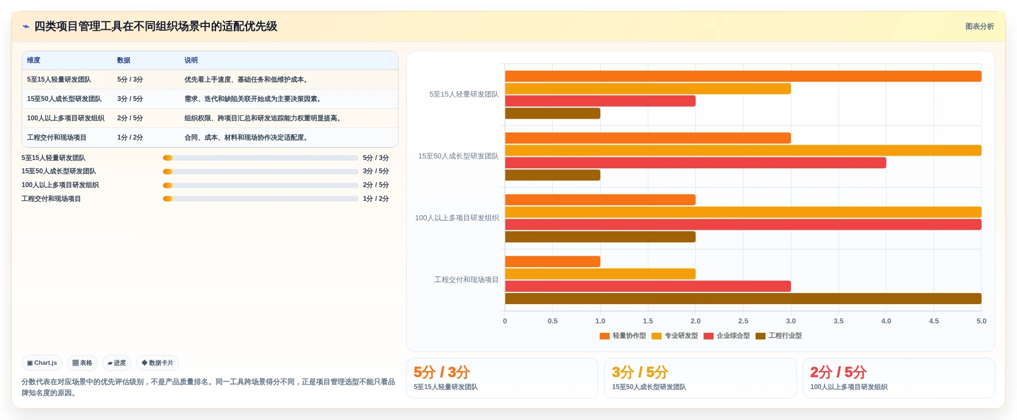Open the 2分 / 5分 data card
Image resolution: width=1017 pixels, height=420 pixels.
pos(899,378)
